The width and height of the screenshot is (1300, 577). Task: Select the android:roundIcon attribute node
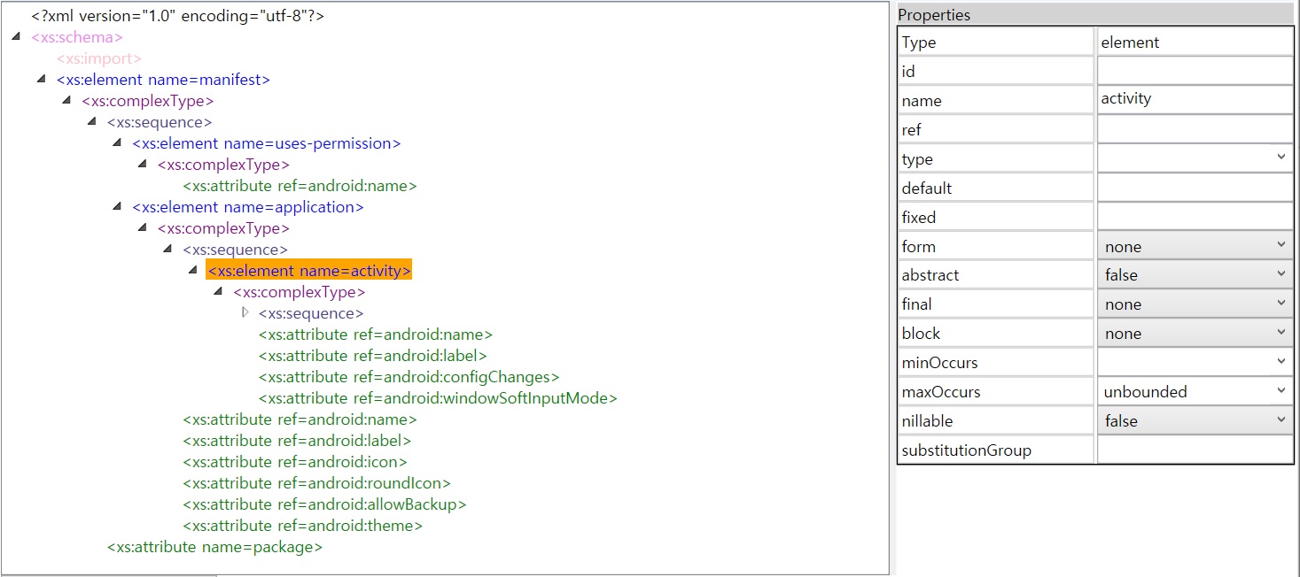[317, 483]
